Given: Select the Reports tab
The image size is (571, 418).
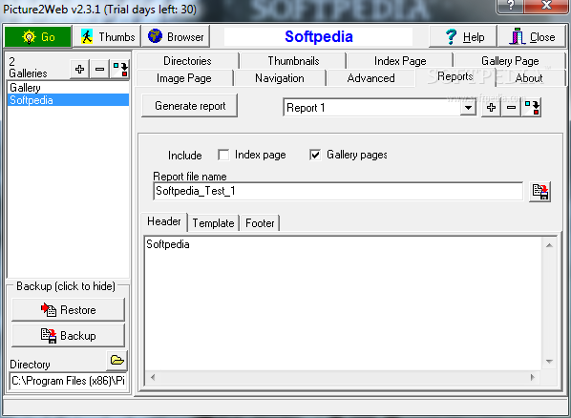Looking at the screenshot, I should tap(455, 77).
